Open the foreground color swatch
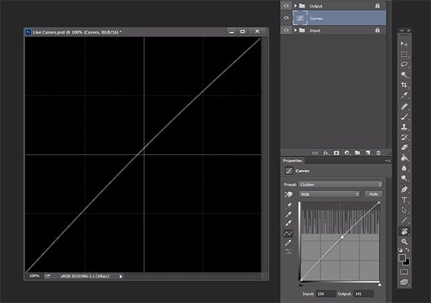This screenshot has width=431, height=303. pyautogui.click(x=402, y=258)
